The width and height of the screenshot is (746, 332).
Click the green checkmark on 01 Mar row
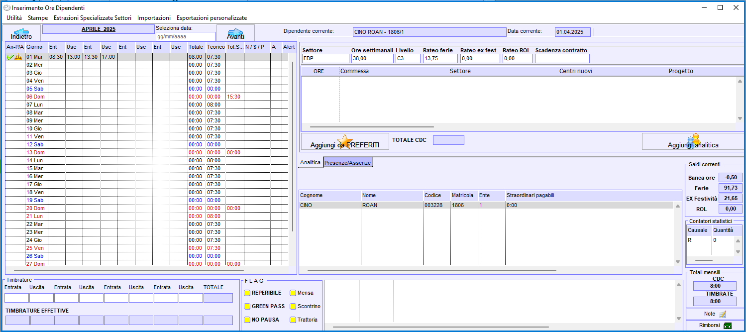coord(10,57)
